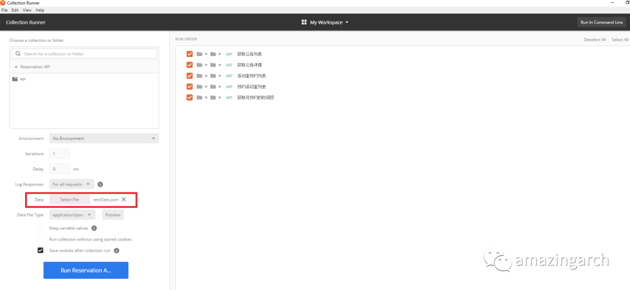Image resolution: width=630 pixels, height=290 pixels.
Task: Click Select All link
Action: [620, 40]
